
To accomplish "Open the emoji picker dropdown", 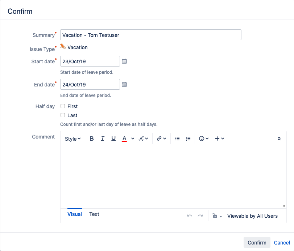I will pos(204,139).
